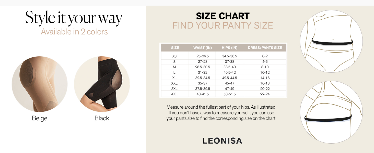
Task: Click the Beige color swatch image
Action: click(40, 84)
